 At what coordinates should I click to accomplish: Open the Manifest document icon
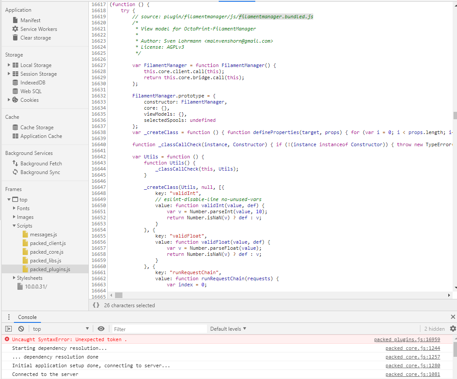[15, 20]
